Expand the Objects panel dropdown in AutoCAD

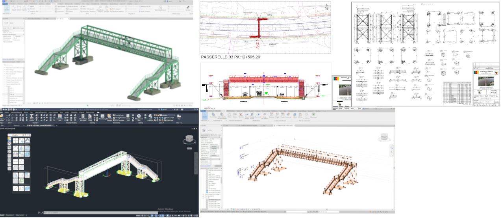click(x=35, y=123)
